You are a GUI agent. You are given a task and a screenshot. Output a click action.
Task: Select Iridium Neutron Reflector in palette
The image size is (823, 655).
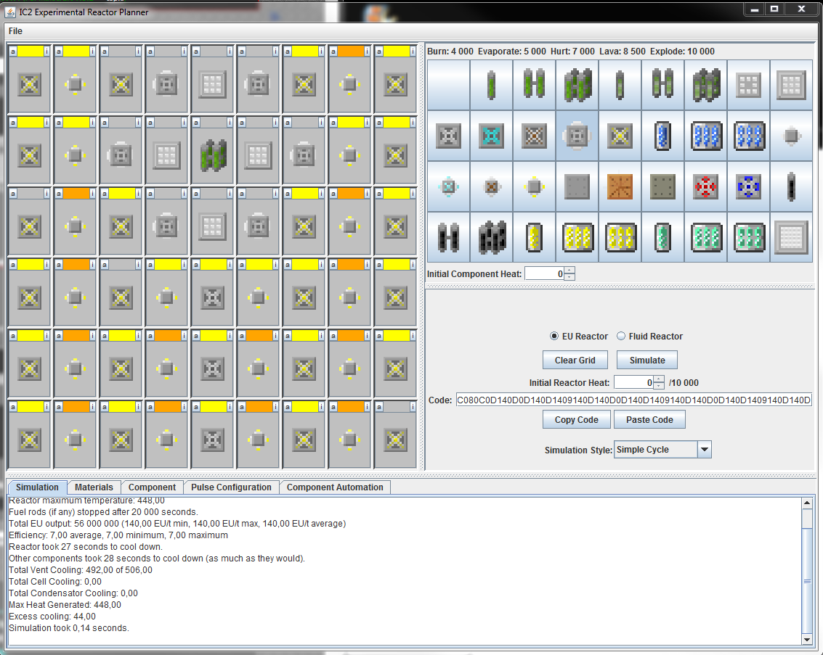(792, 237)
